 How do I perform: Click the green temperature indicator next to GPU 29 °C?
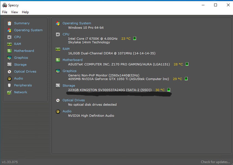[186, 79]
